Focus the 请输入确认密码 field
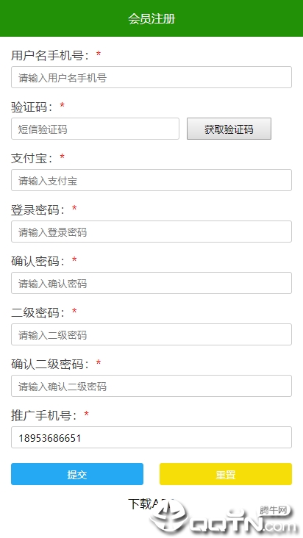This screenshot has width=303, height=538. tap(151, 283)
